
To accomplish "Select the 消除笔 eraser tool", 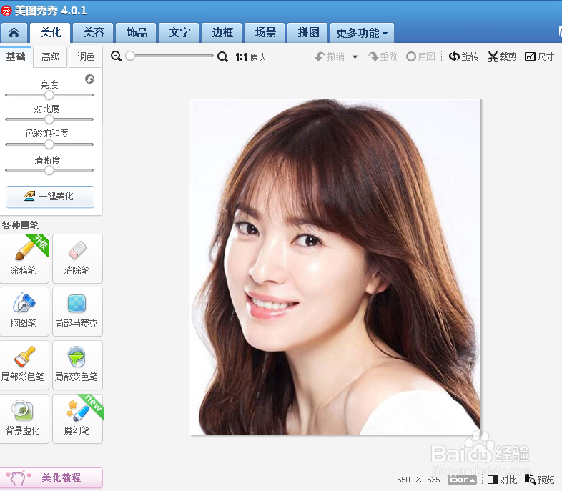I will pos(77,259).
